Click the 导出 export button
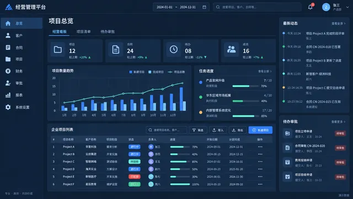 [x=238, y=130]
